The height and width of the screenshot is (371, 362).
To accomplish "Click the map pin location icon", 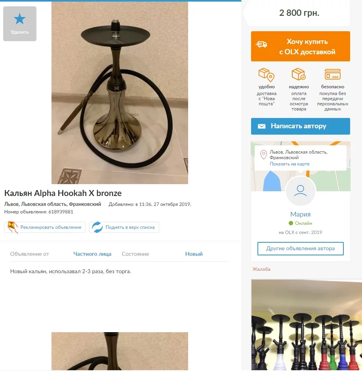I will (263, 155).
